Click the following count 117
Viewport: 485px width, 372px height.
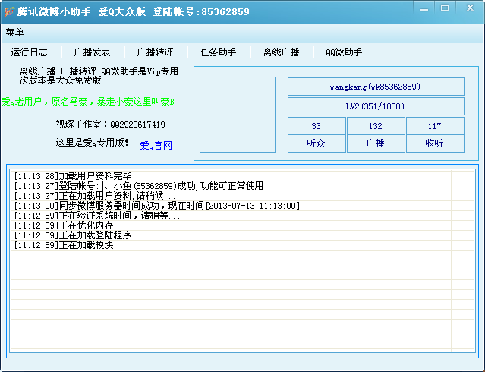pyautogui.click(x=435, y=126)
